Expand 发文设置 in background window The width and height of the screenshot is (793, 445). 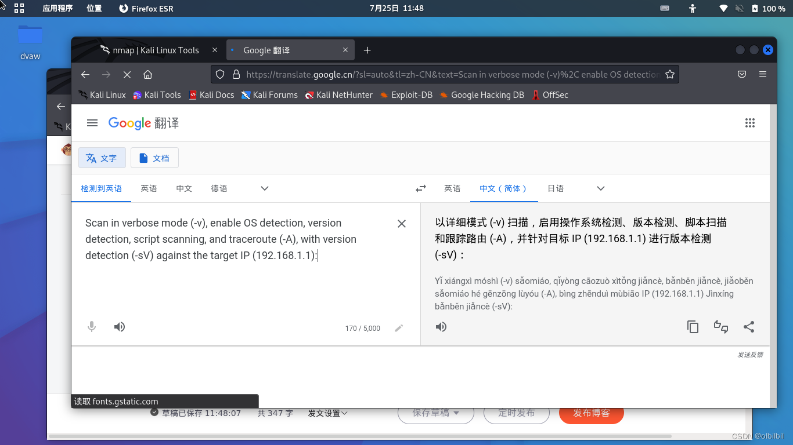[328, 413]
